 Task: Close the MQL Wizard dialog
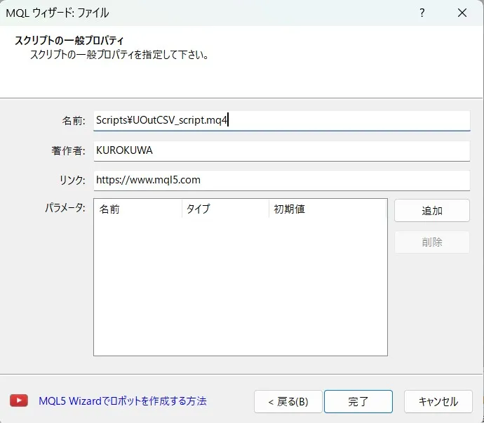tap(462, 13)
